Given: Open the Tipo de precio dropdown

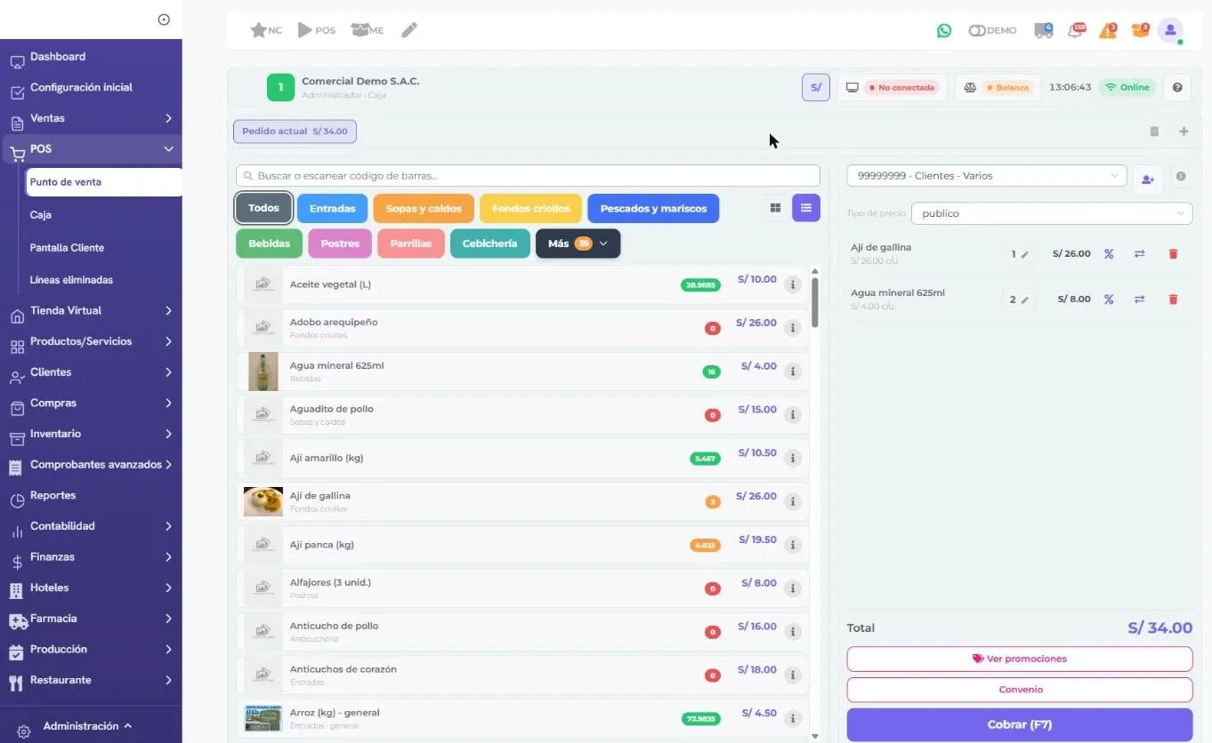Looking at the screenshot, I should point(1052,213).
